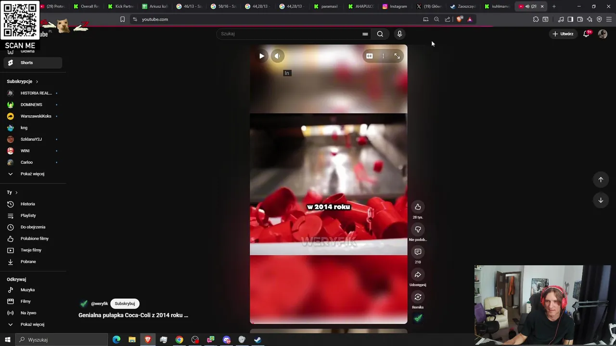The height and width of the screenshot is (346, 616).
Task: Open Playlisty in sidebar
Action: point(33,215)
